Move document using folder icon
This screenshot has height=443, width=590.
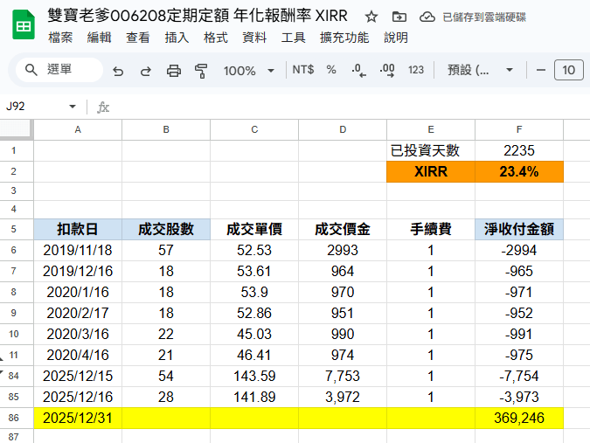[399, 17]
